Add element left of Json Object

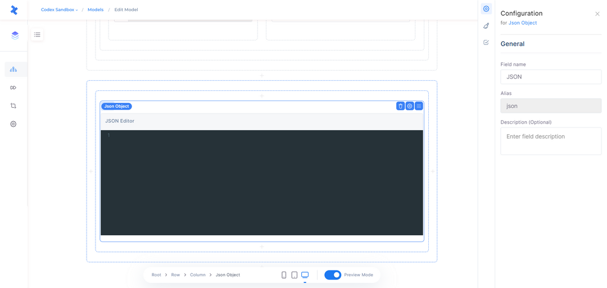(x=91, y=171)
